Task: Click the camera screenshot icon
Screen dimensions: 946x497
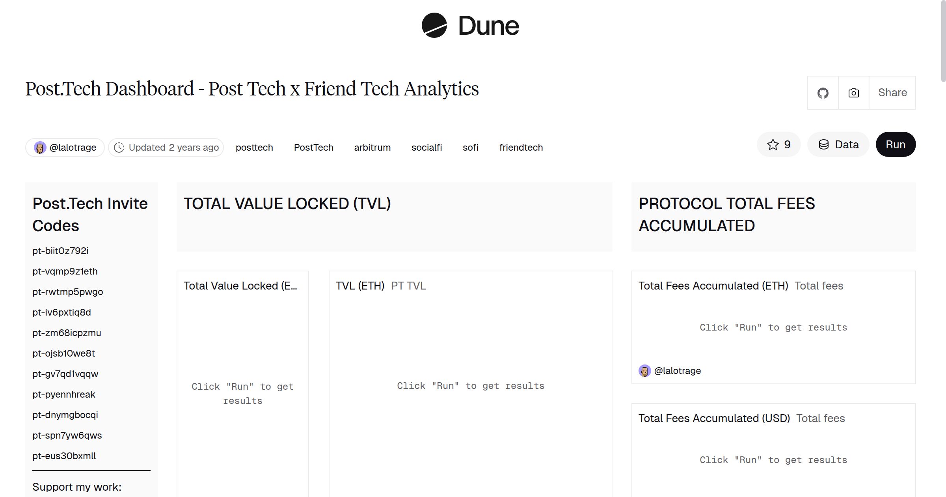Action: [853, 93]
